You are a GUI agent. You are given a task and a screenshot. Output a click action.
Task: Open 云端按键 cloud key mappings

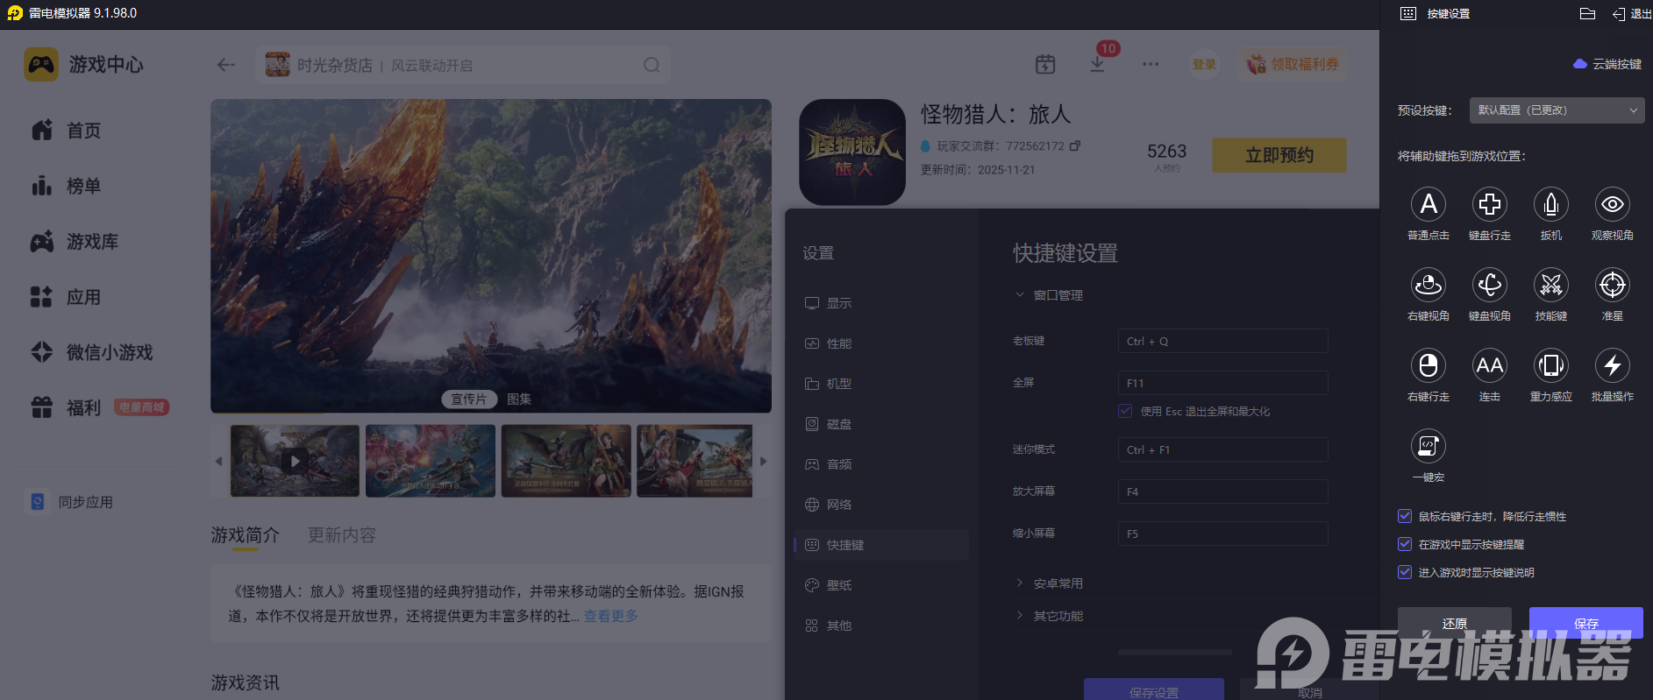click(1607, 64)
